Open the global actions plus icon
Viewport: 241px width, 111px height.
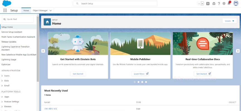coord(208,4)
